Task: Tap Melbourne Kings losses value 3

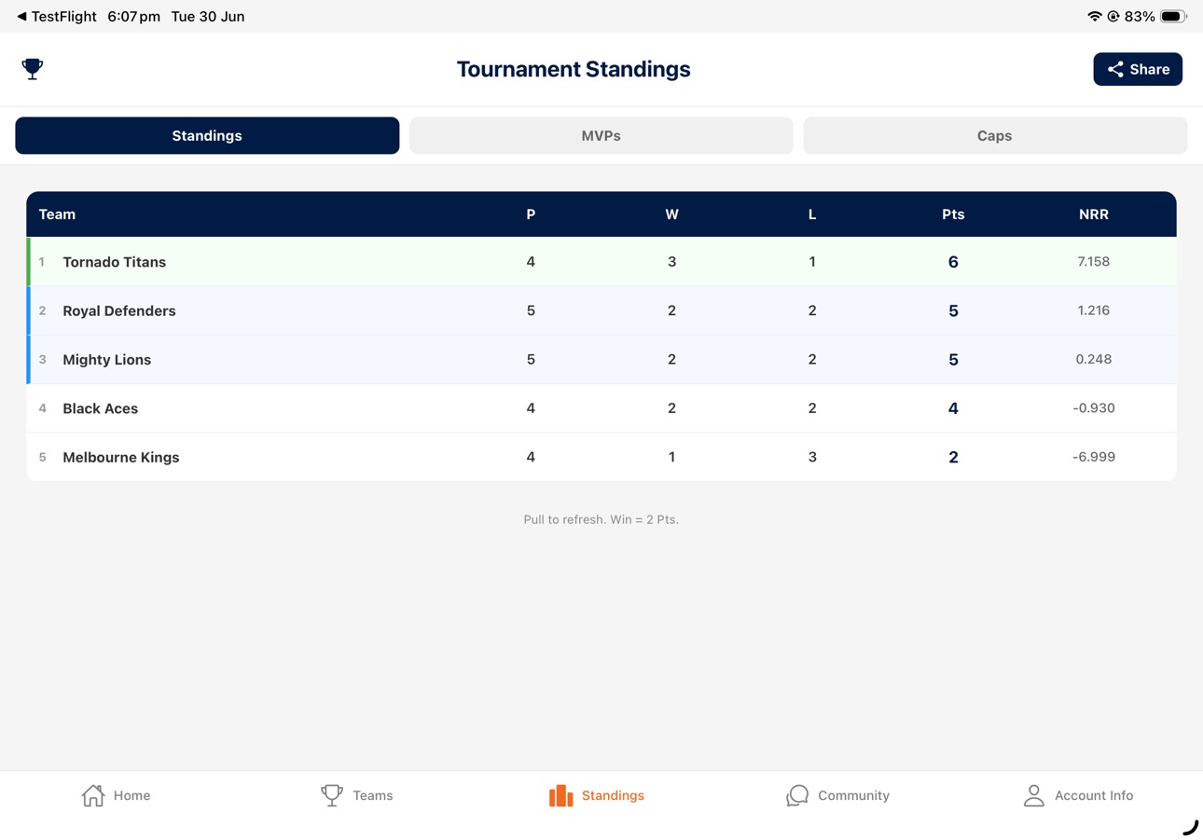Action: [812, 457]
